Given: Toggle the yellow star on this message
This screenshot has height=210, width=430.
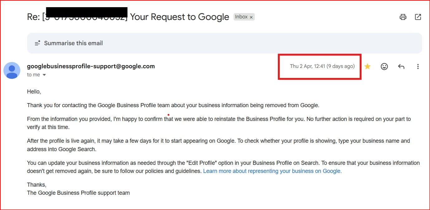Looking at the screenshot, I should coord(367,66).
